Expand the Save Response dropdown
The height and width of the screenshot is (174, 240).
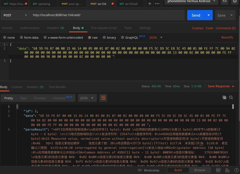[233, 86]
